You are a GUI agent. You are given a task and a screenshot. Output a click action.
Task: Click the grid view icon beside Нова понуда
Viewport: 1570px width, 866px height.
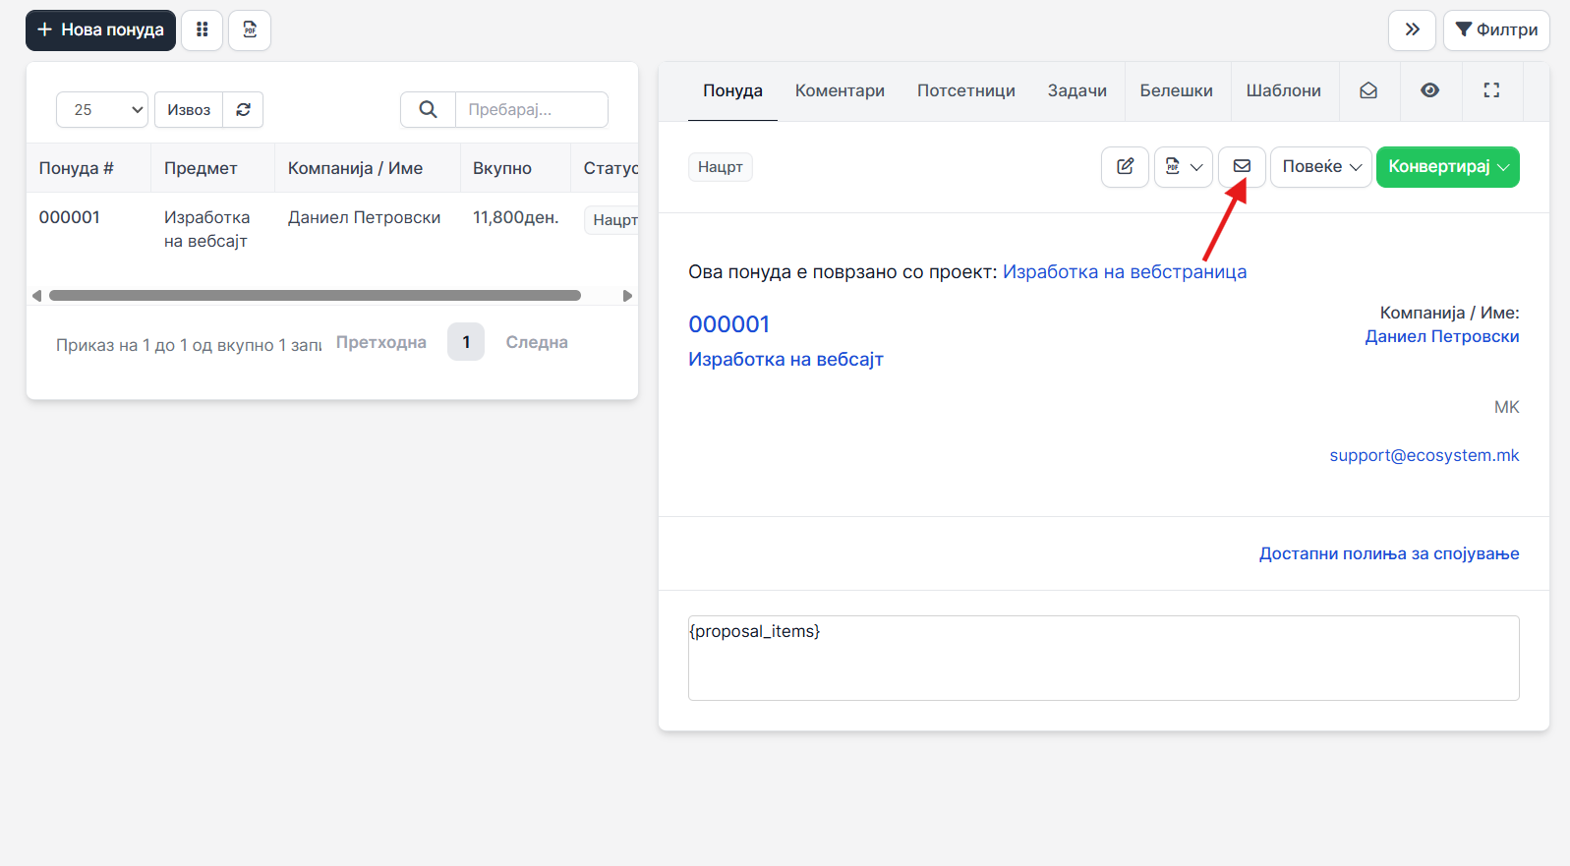coord(203,30)
